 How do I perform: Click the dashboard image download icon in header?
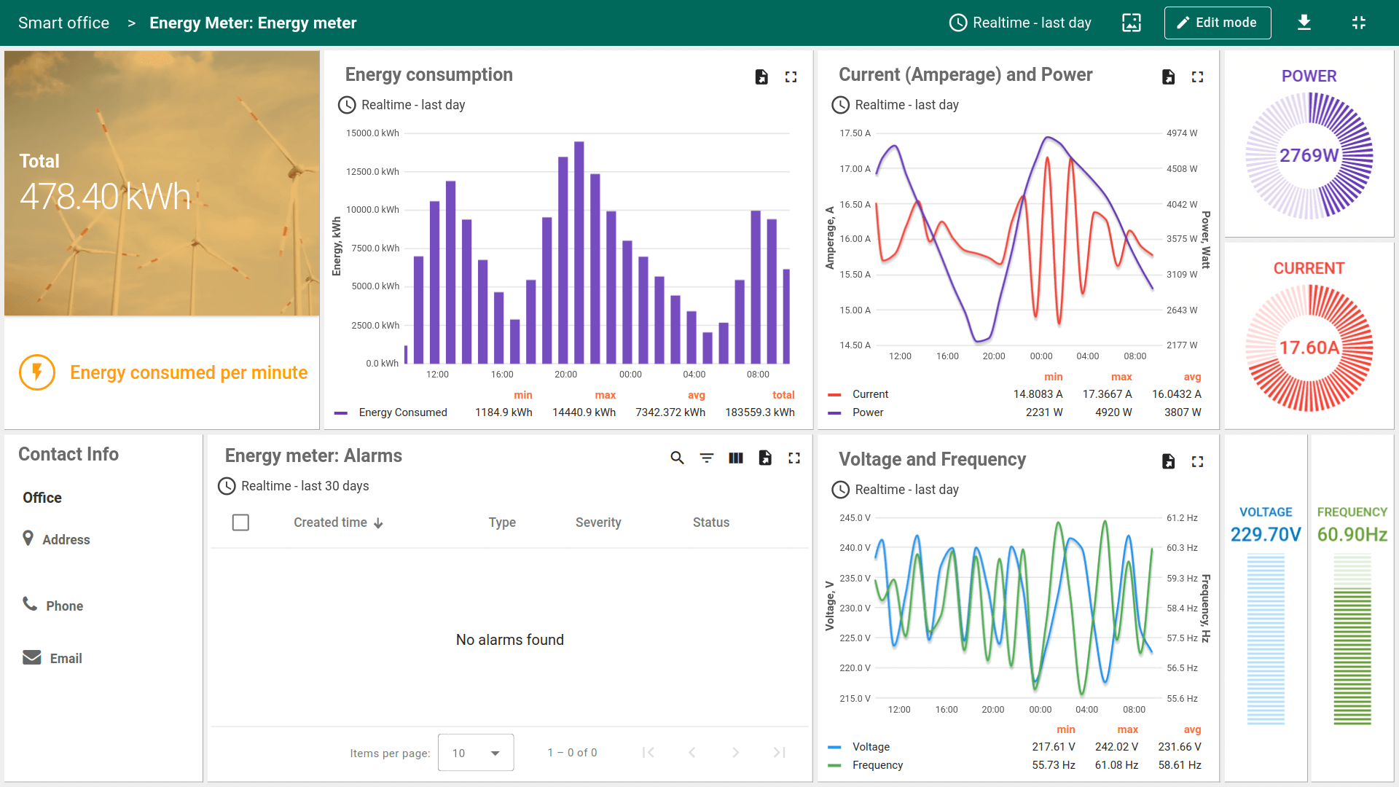tap(1131, 23)
